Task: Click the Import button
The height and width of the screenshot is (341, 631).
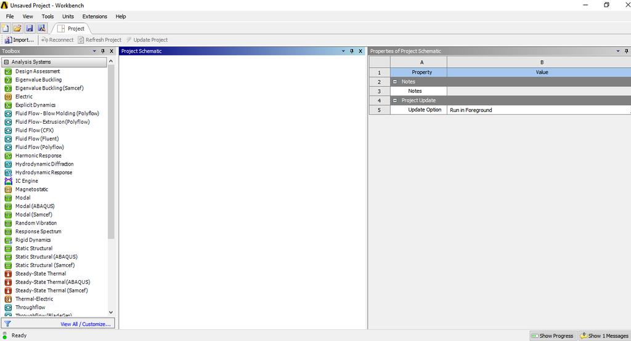Action: 19,40
